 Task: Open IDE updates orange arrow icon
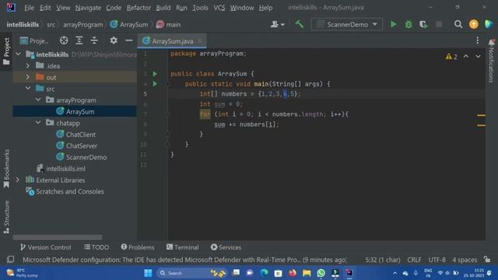(474, 24)
